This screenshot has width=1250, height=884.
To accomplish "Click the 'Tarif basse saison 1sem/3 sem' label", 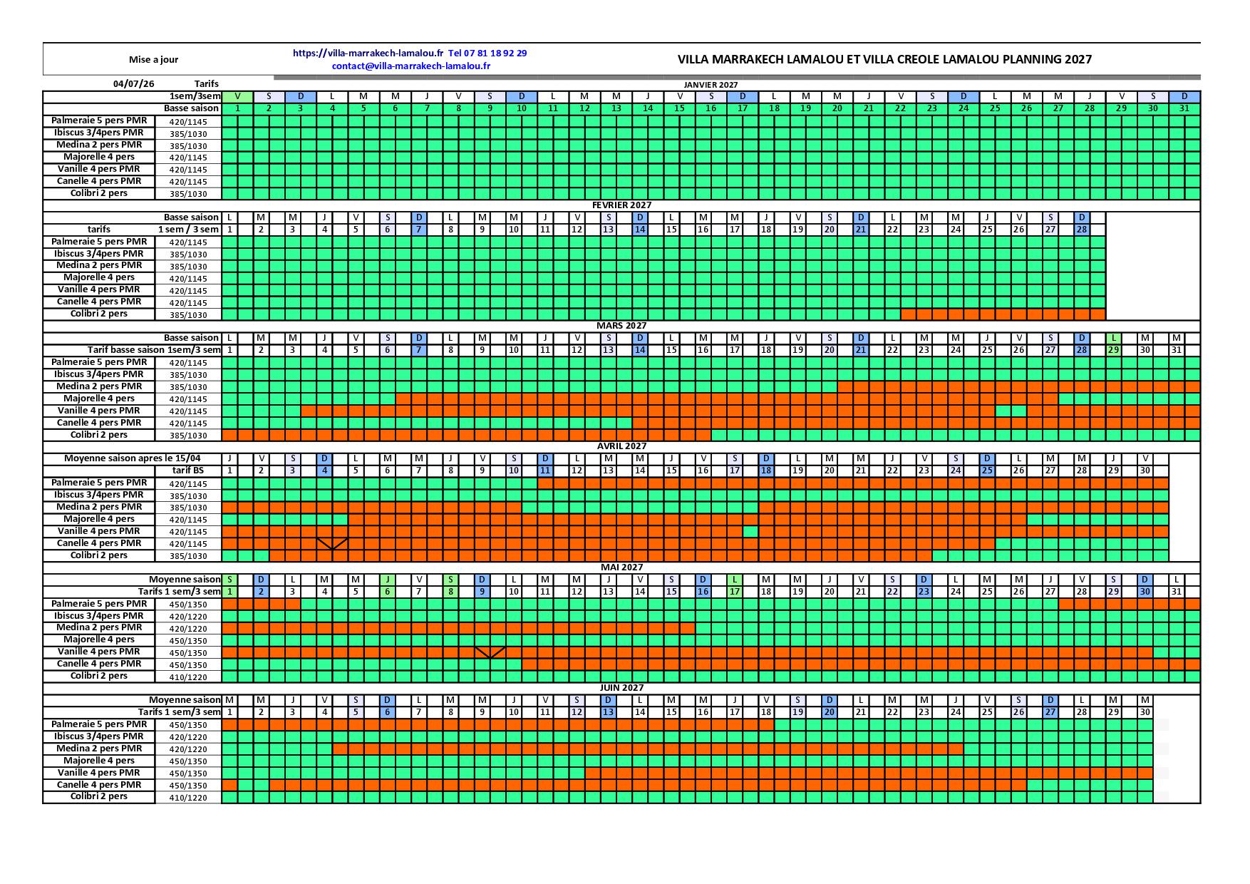I will [154, 350].
